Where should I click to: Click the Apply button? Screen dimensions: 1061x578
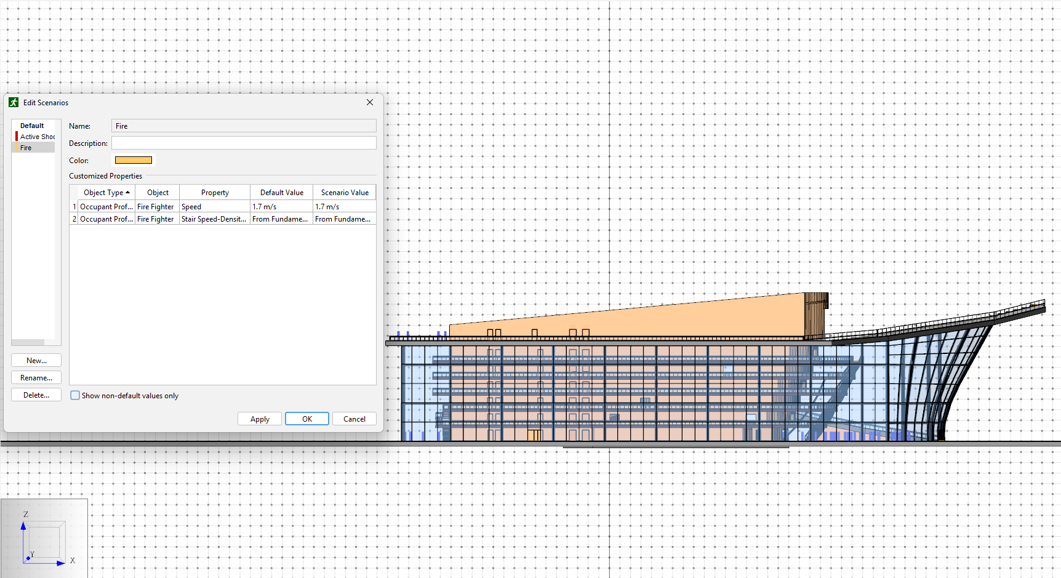click(x=260, y=419)
